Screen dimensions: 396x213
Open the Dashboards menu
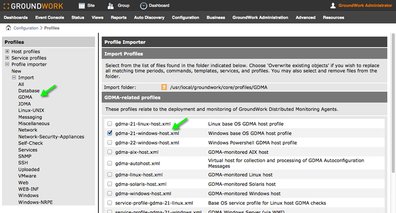click(x=16, y=18)
